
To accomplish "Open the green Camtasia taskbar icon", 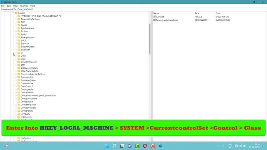I will [137, 146].
